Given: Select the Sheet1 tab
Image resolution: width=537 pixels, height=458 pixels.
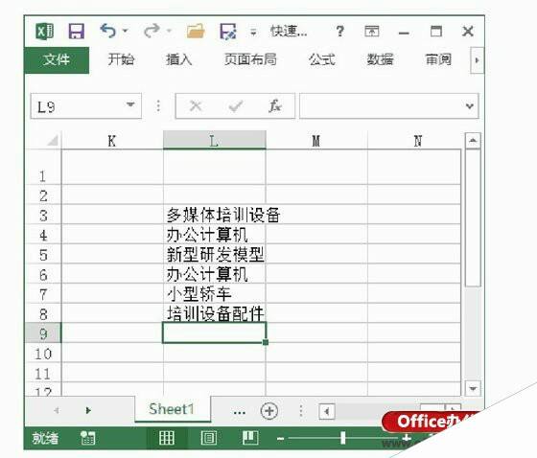Looking at the screenshot, I should tap(173, 409).
